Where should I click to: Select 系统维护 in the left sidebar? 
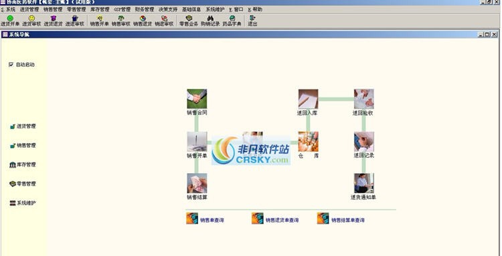tap(23, 203)
